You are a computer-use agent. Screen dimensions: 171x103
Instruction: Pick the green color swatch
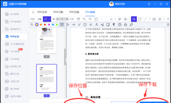57,25
